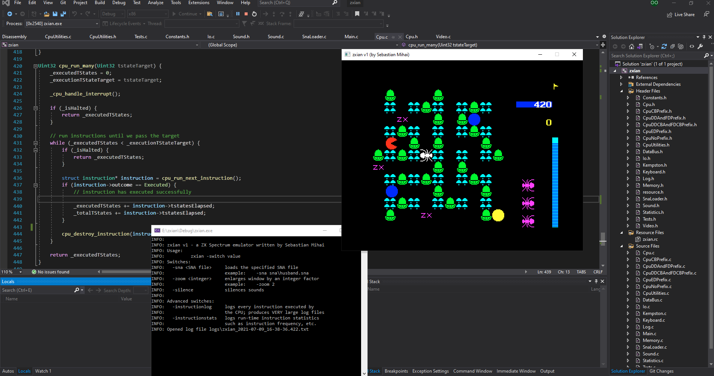
Task: Stop debugging with the red square icon
Action: [246, 14]
